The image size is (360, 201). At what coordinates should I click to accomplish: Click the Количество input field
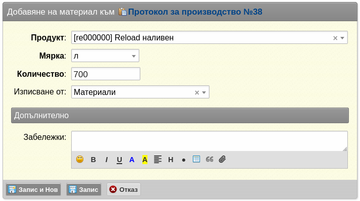pyautogui.click(x=106, y=74)
